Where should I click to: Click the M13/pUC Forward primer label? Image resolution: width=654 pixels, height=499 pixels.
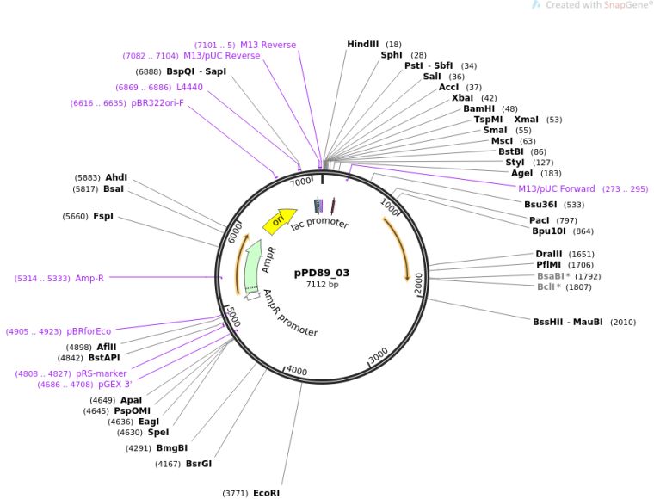click(x=556, y=189)
